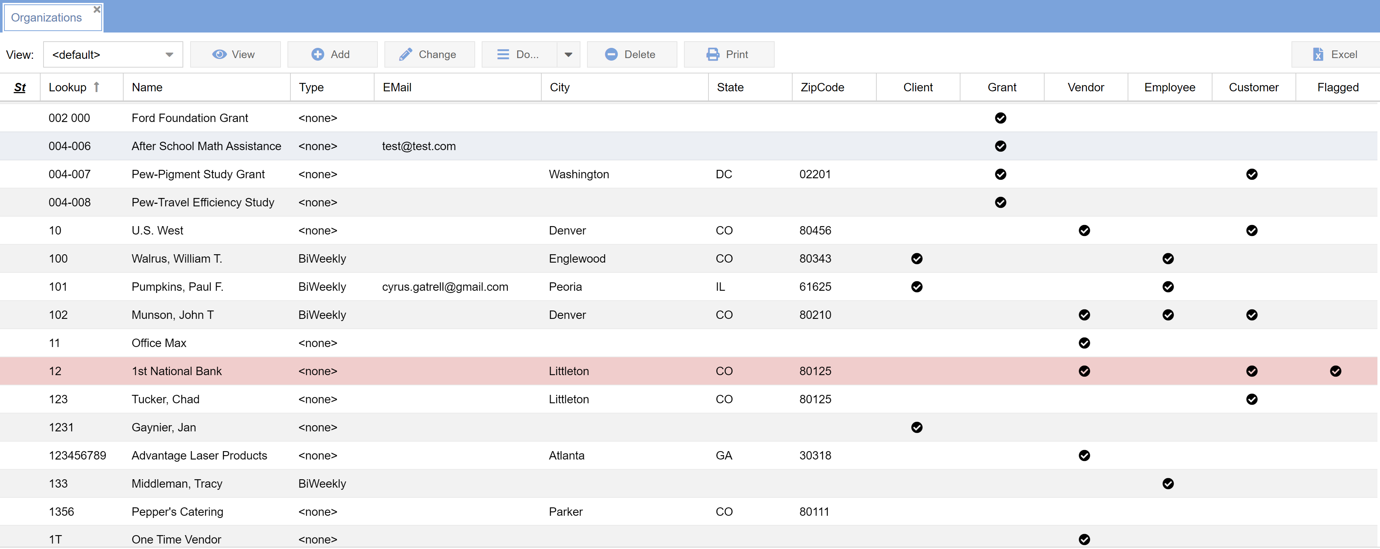The height and width of the screenshot is (549, 1380).
Task: Expand the Do... split button arrow
Action: click(568, 54)
